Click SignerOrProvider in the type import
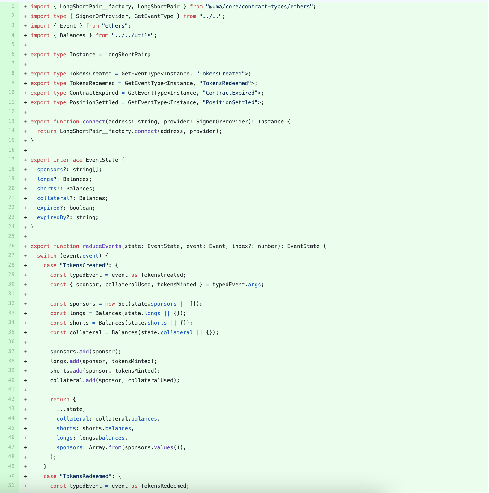Viewport: 489px width, 493px height. (102, 16)
